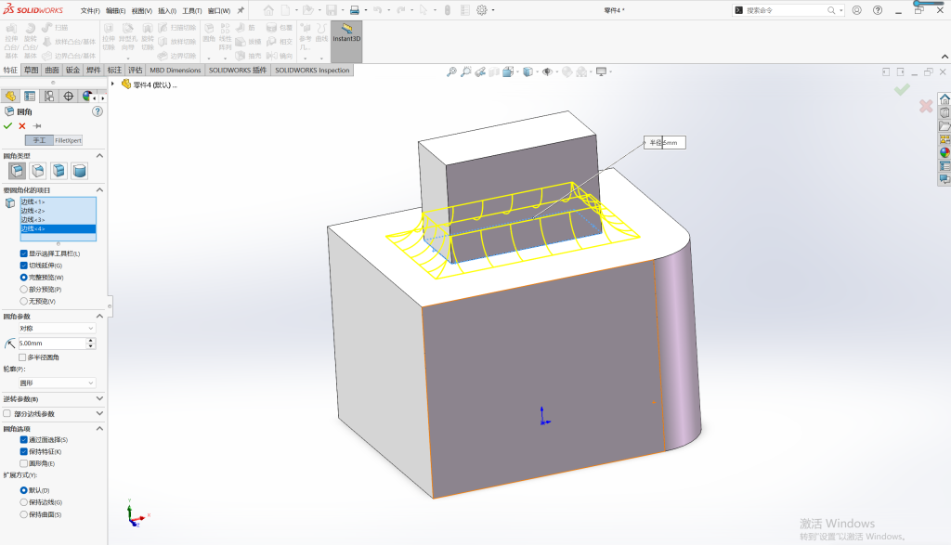Cancel the fillet with the red X
This screenshot has width=951, height=545.
point(22,126)
